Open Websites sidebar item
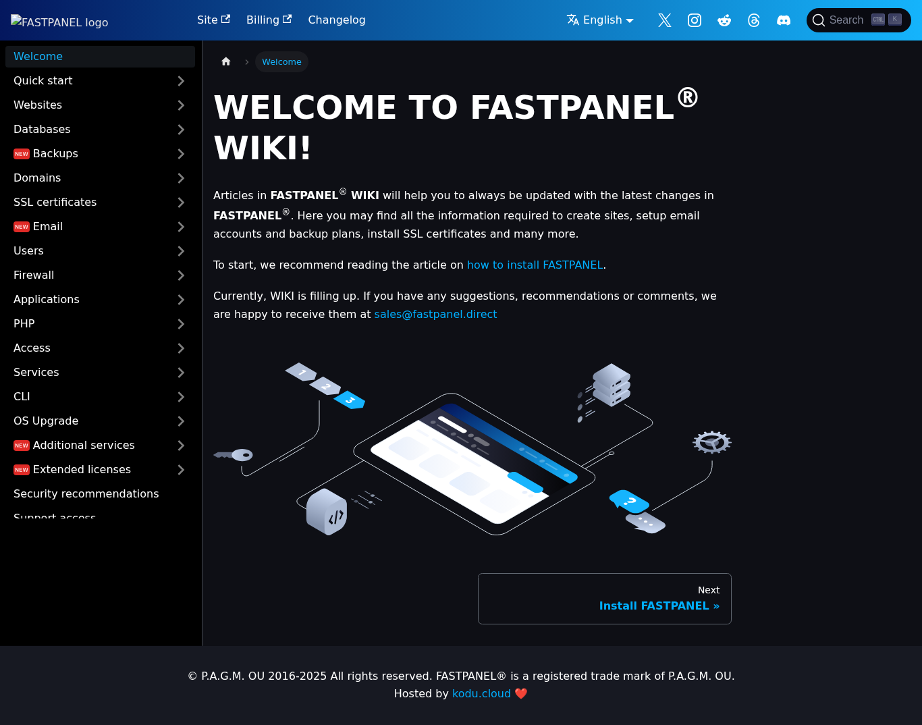This screenshot has width=922, height=725. click(x=86, y=105)
